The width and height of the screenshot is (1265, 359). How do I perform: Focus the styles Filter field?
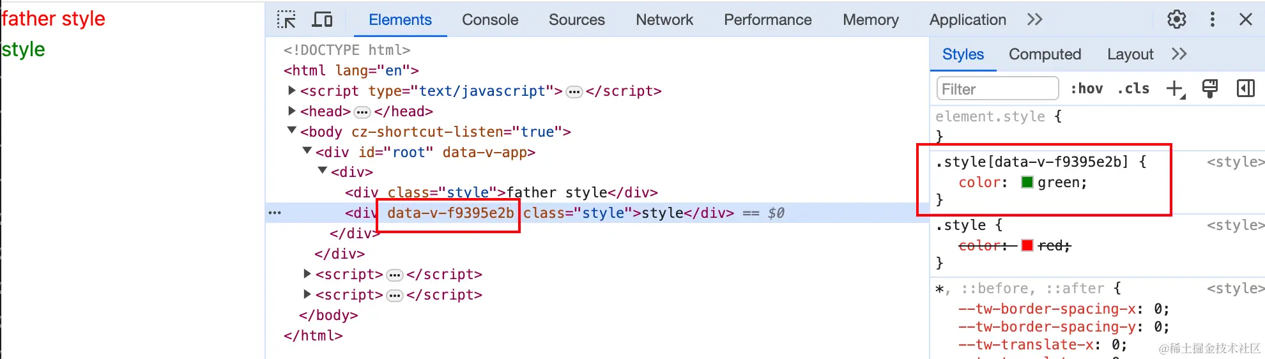point(998,89)
